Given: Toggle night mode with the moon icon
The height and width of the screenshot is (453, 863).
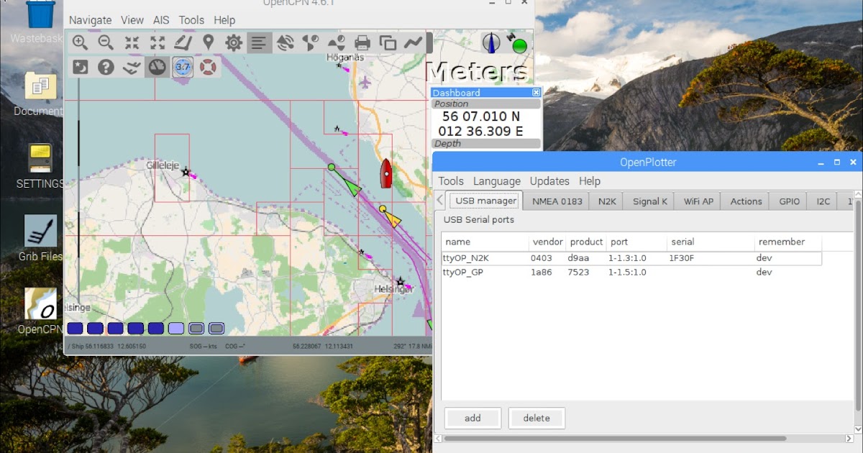Looking at the screenshot, I should click(80, 67).
